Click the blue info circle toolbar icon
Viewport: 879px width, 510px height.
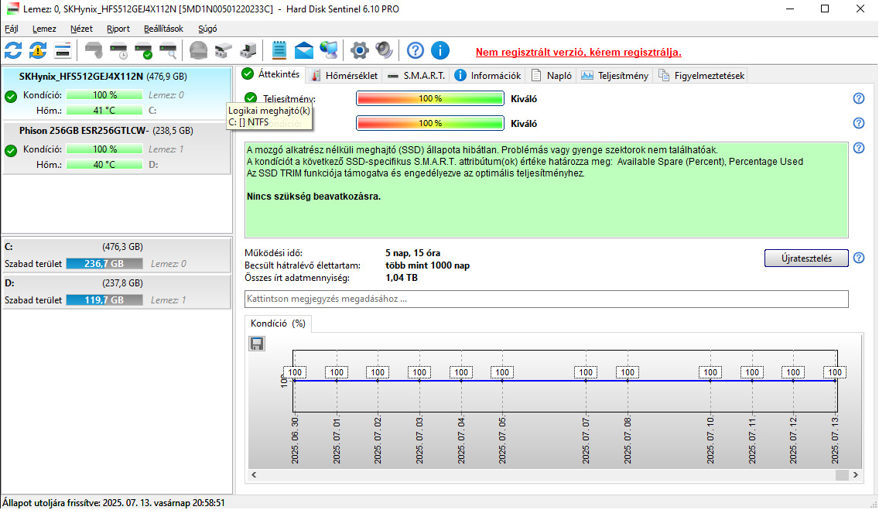440,51
